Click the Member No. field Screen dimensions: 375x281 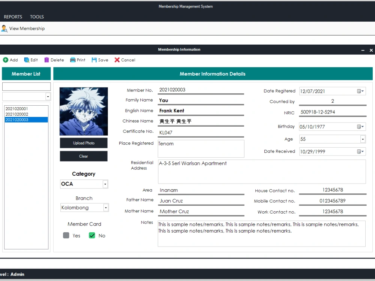click(201, 90)
